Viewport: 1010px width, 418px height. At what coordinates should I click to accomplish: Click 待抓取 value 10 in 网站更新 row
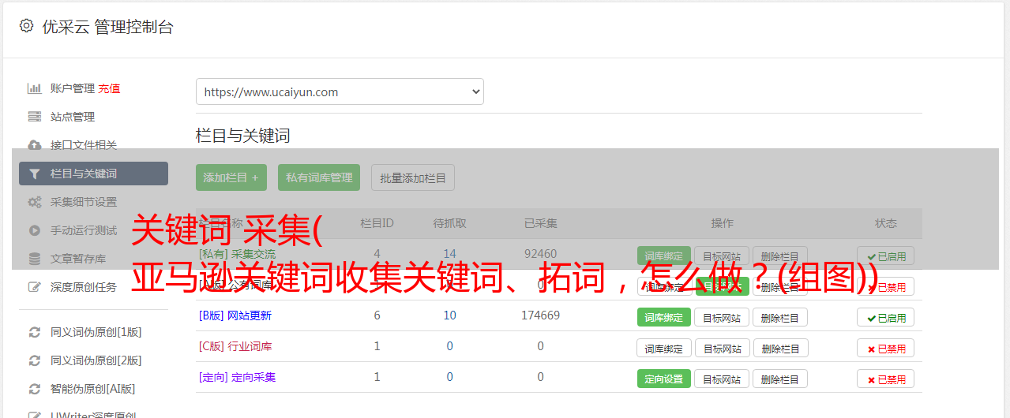click(449, 315)
